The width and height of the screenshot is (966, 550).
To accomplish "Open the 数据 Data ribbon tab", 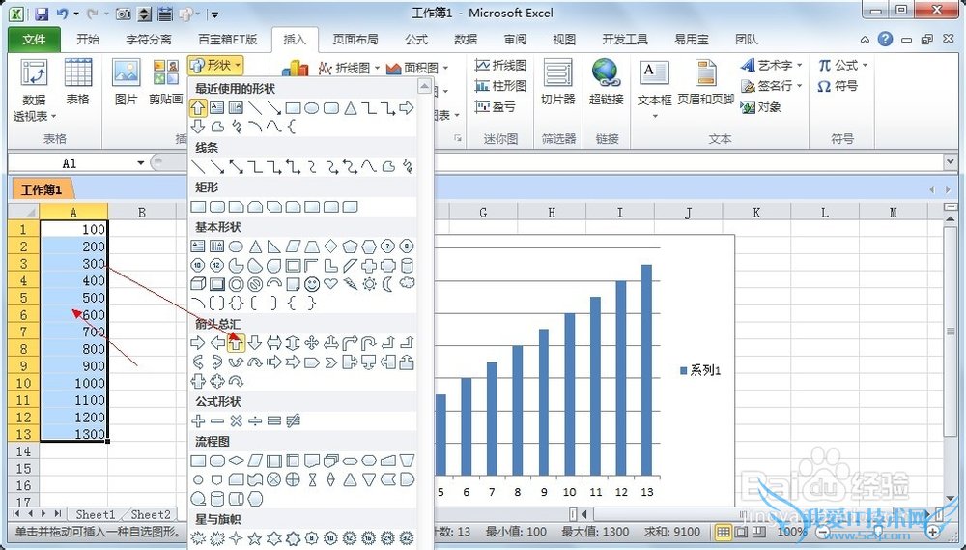I will (466, 40).
